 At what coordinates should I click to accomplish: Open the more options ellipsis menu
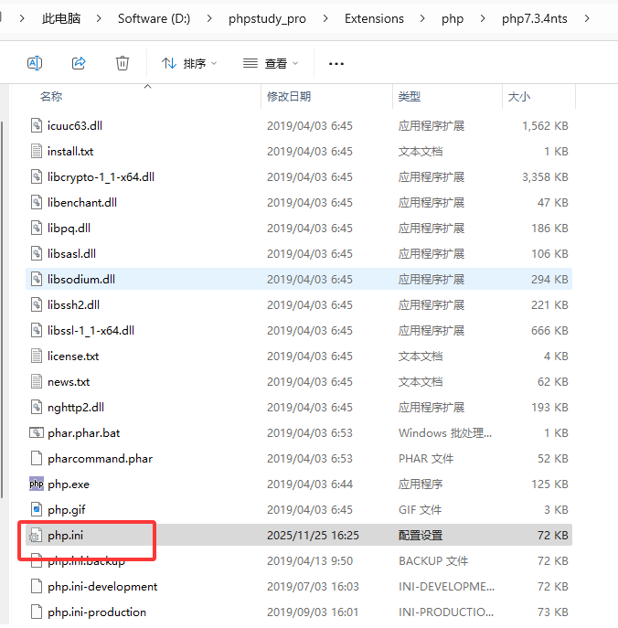click(336, 64)
